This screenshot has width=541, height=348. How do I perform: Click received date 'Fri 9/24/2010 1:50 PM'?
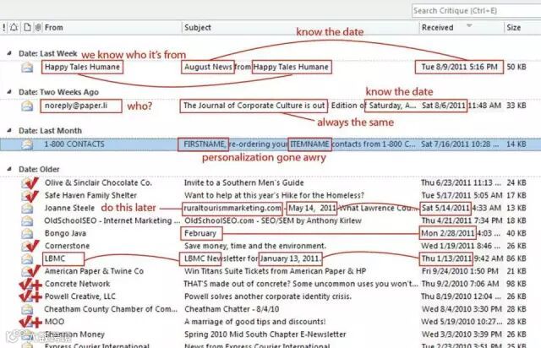tap(460, 271)
